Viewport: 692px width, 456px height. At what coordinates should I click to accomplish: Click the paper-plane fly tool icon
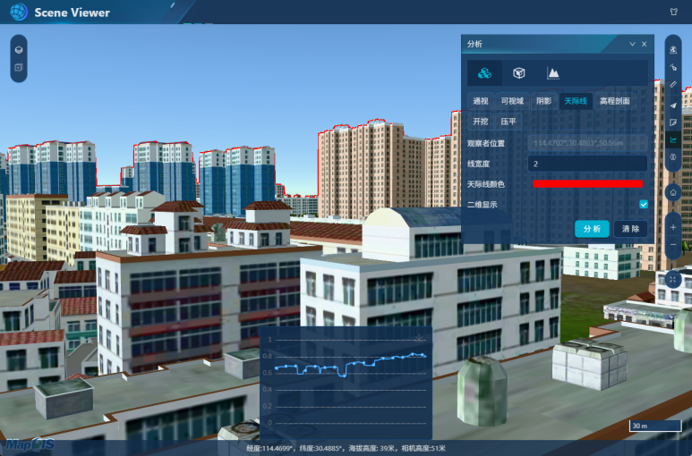(673, 105)
